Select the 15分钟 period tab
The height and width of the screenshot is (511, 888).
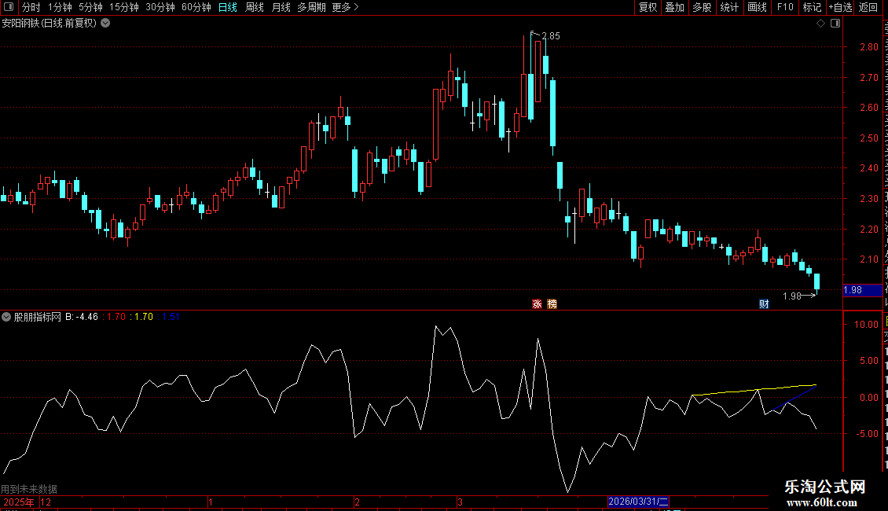click(124, 7)
